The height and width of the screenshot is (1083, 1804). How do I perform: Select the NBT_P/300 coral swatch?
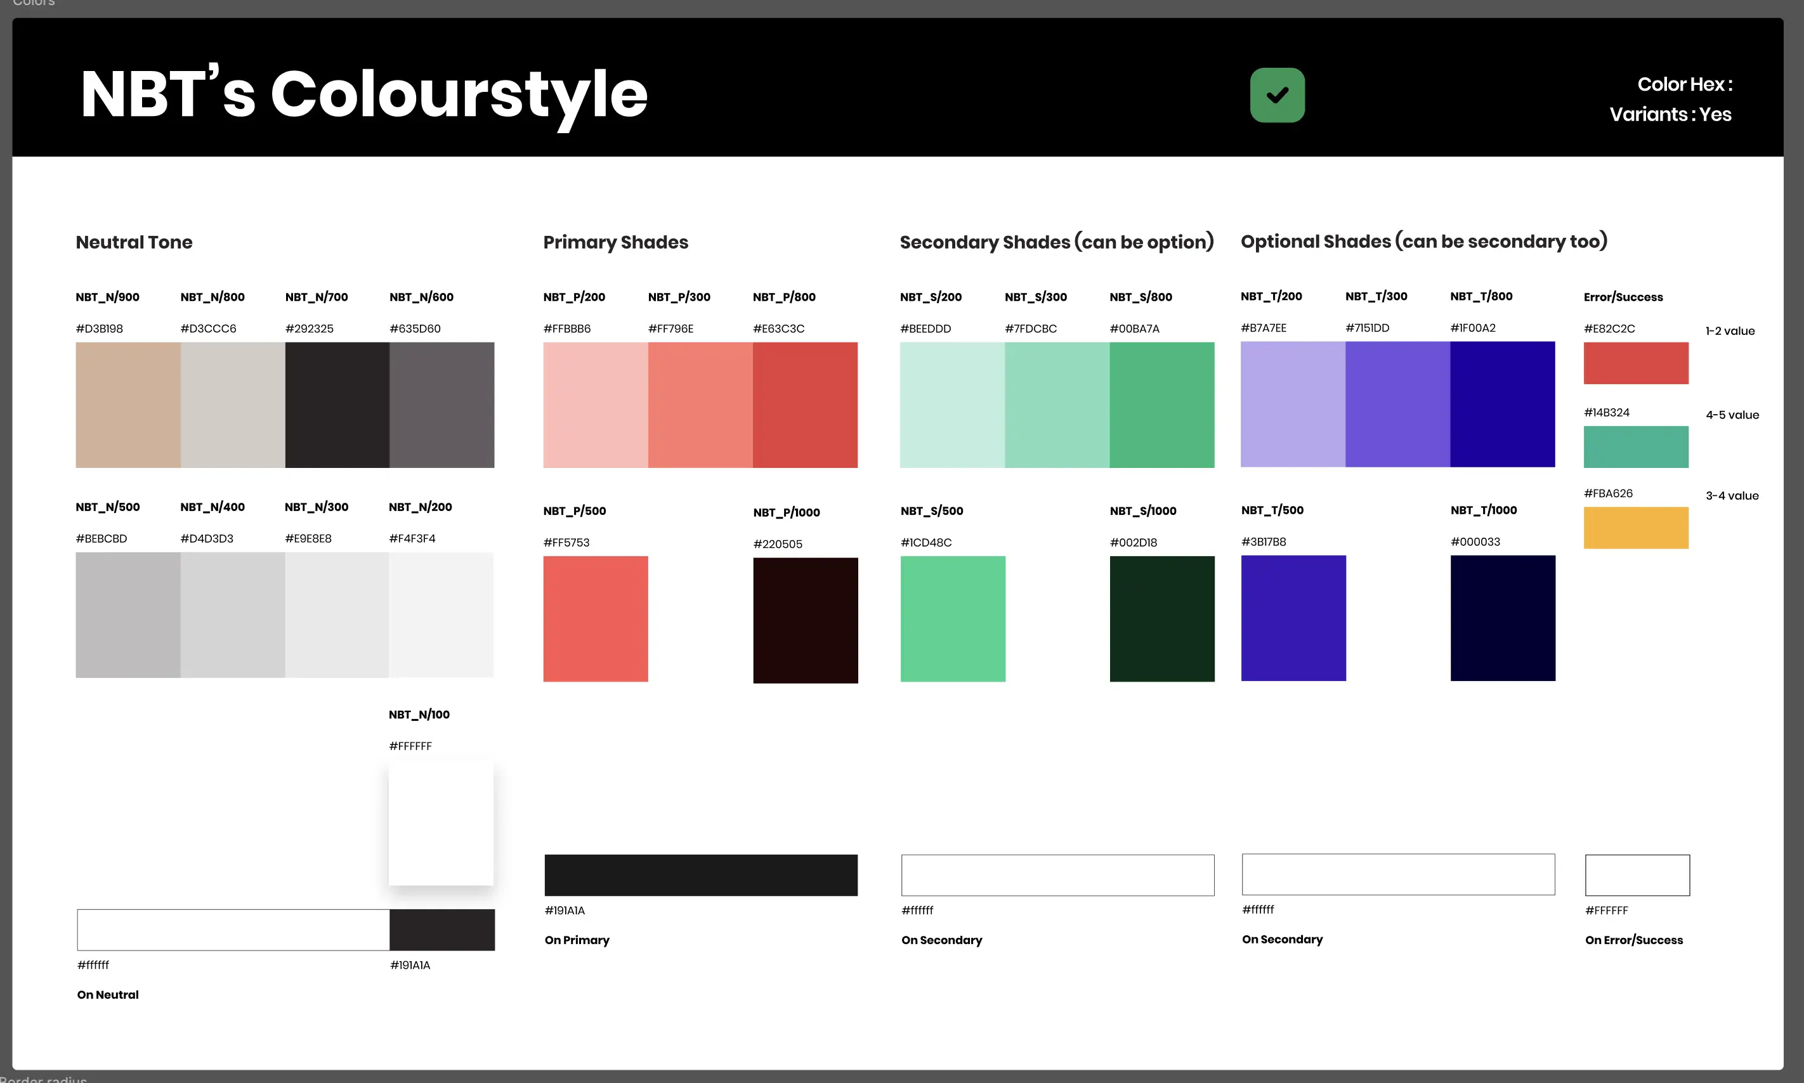[x=700, y=405]
